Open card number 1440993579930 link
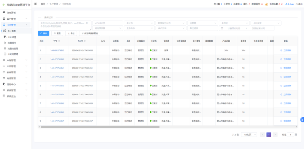Image resolution: width=304 pixels, height=149 pixels. pos(57,50)
